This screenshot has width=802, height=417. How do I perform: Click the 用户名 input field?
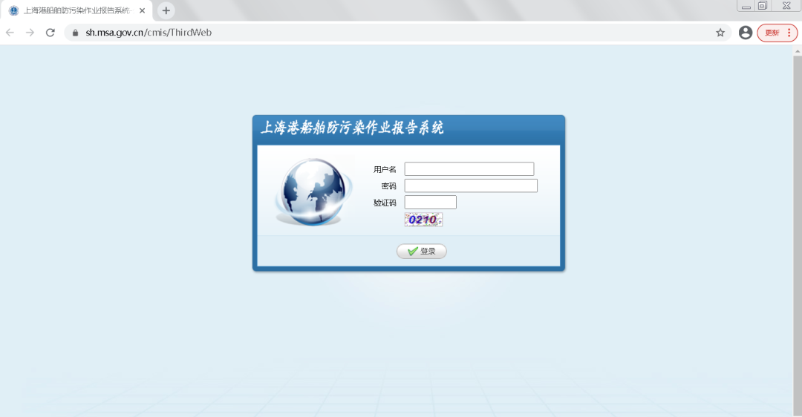(469, 168)
